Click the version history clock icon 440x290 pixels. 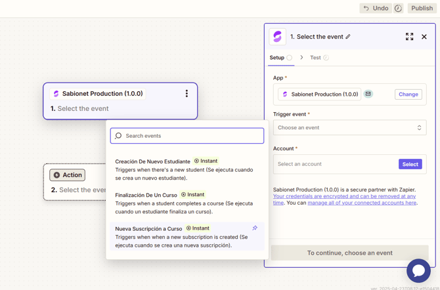tap(398, 8)
